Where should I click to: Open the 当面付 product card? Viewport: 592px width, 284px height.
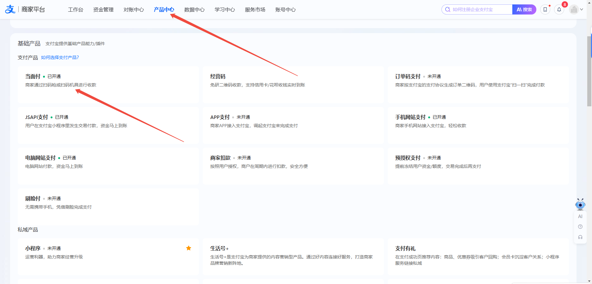click(33, 76)
